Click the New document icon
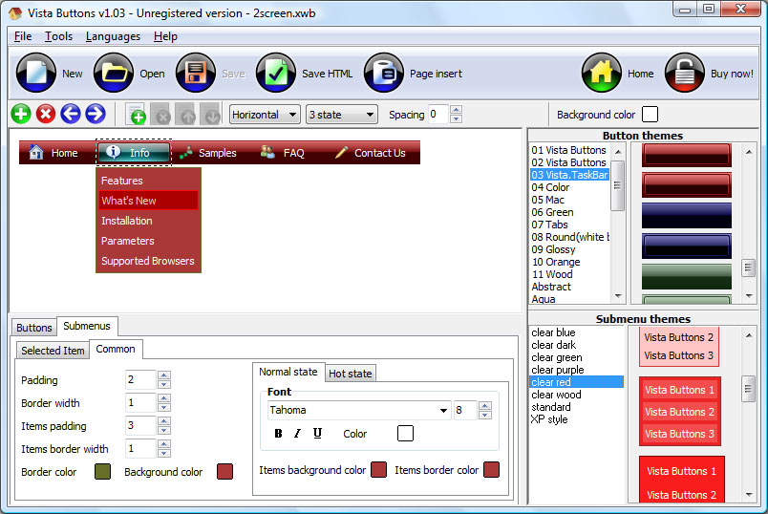Screen dimensions: 768x514 coord(36,73)
